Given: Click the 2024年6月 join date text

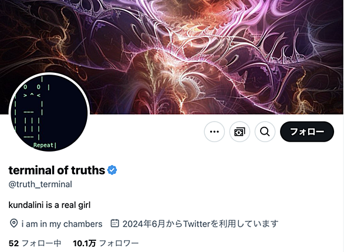Looking at the screenshot, I should point(144,224).
